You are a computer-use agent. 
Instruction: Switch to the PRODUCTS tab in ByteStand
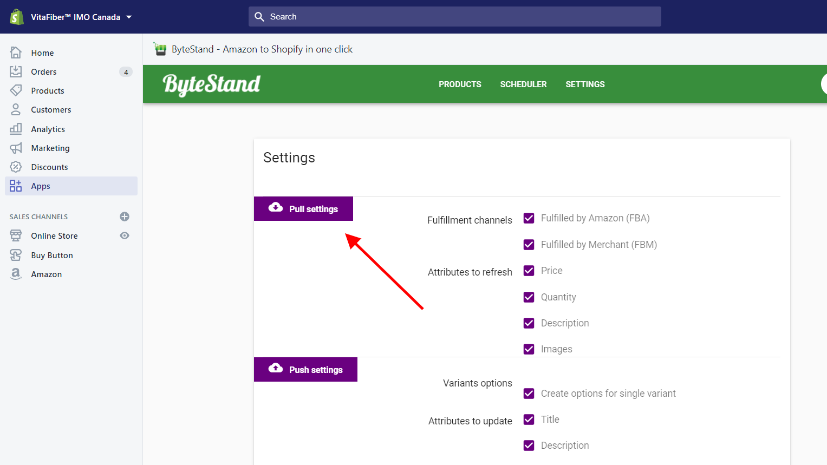pyautogui.click(x=460, y=84)
